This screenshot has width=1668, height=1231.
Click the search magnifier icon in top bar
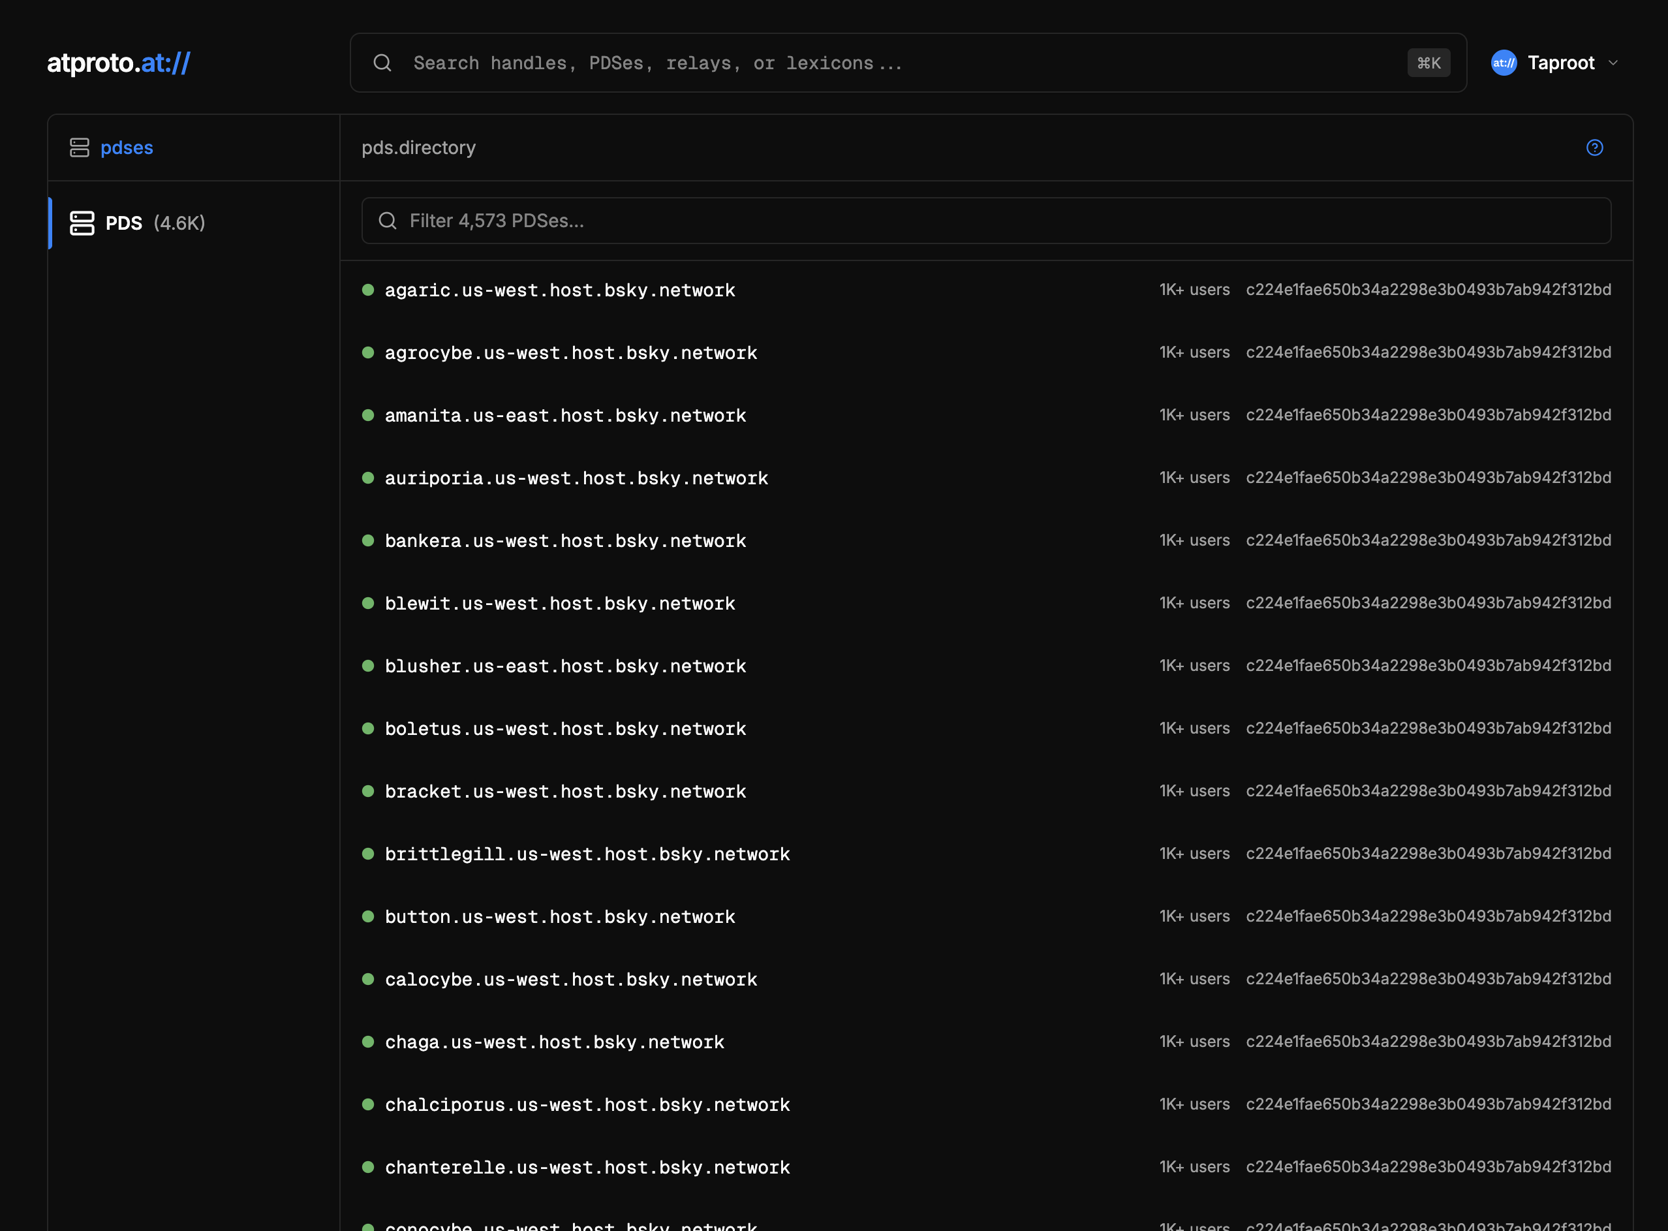tap(382, 63)
